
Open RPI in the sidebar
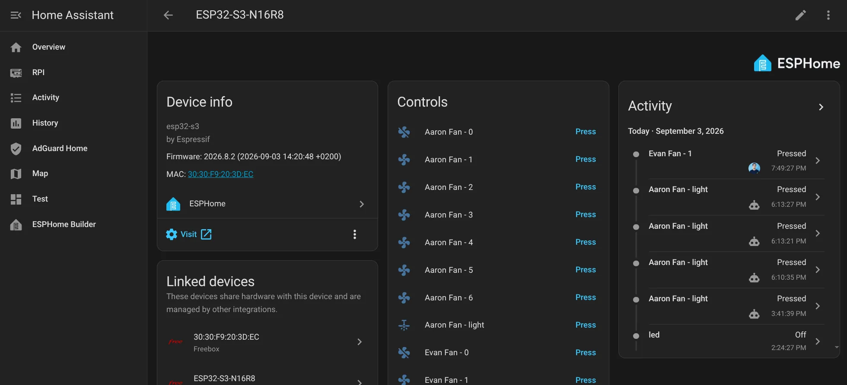73,73
